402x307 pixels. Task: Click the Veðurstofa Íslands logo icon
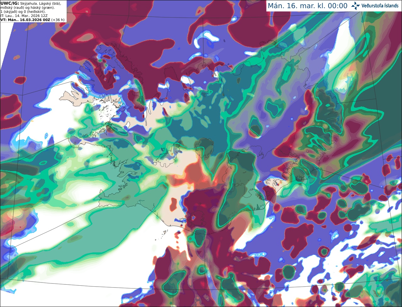[x=356, y=6]
